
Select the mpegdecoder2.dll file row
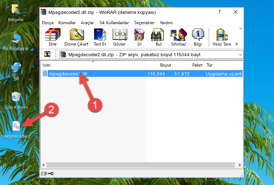(142, 74)
